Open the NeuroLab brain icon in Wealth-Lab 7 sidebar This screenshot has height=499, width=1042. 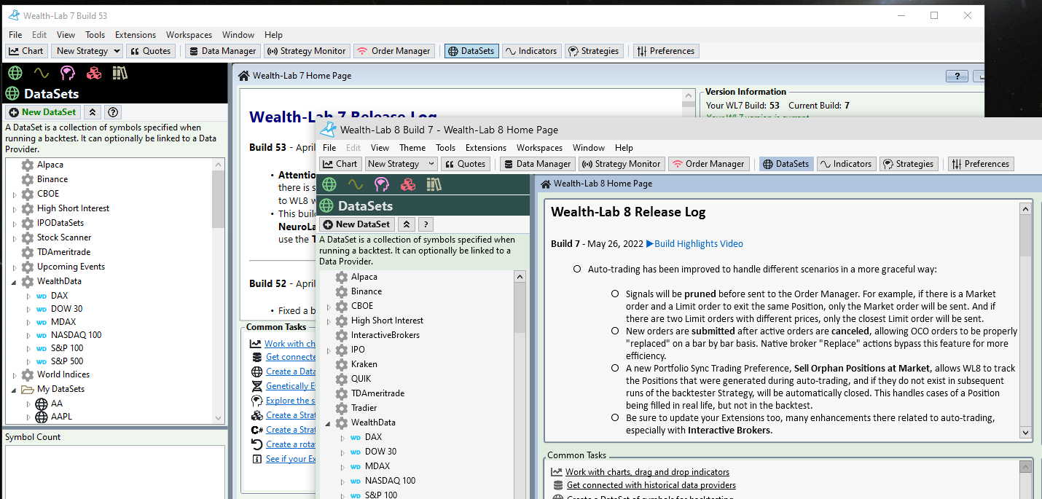point(67,73)
